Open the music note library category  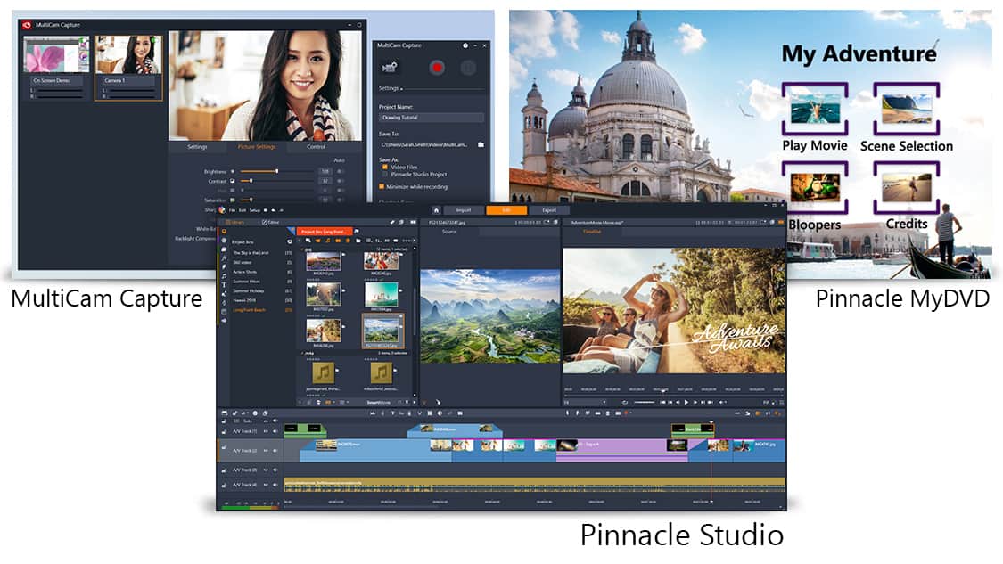click(224, 275)
